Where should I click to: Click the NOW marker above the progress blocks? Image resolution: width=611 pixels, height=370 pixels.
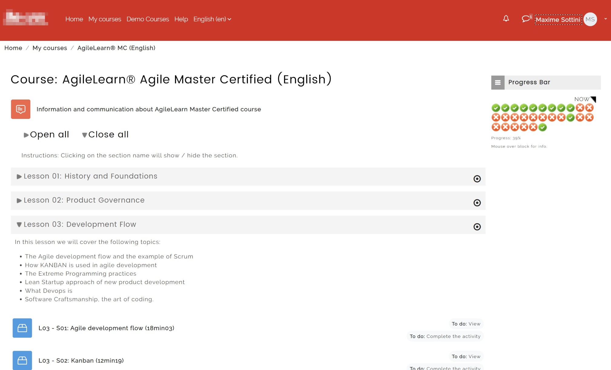[x=582, y=99]
